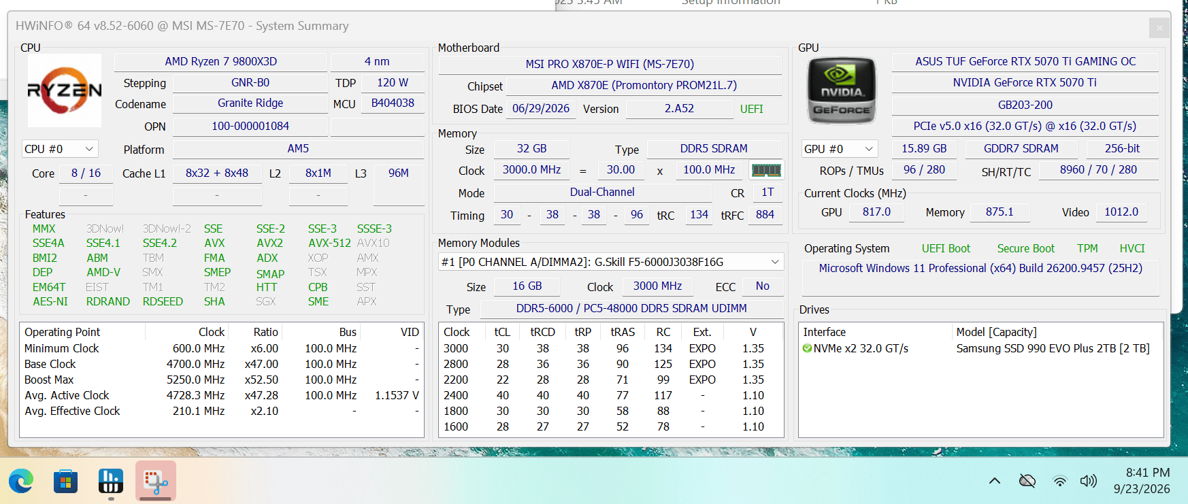Image resolution: width=1188 pixels, height=504 pixels.
Task: Click the DDR5 SDRAM memory type
Action: point(714,148)
